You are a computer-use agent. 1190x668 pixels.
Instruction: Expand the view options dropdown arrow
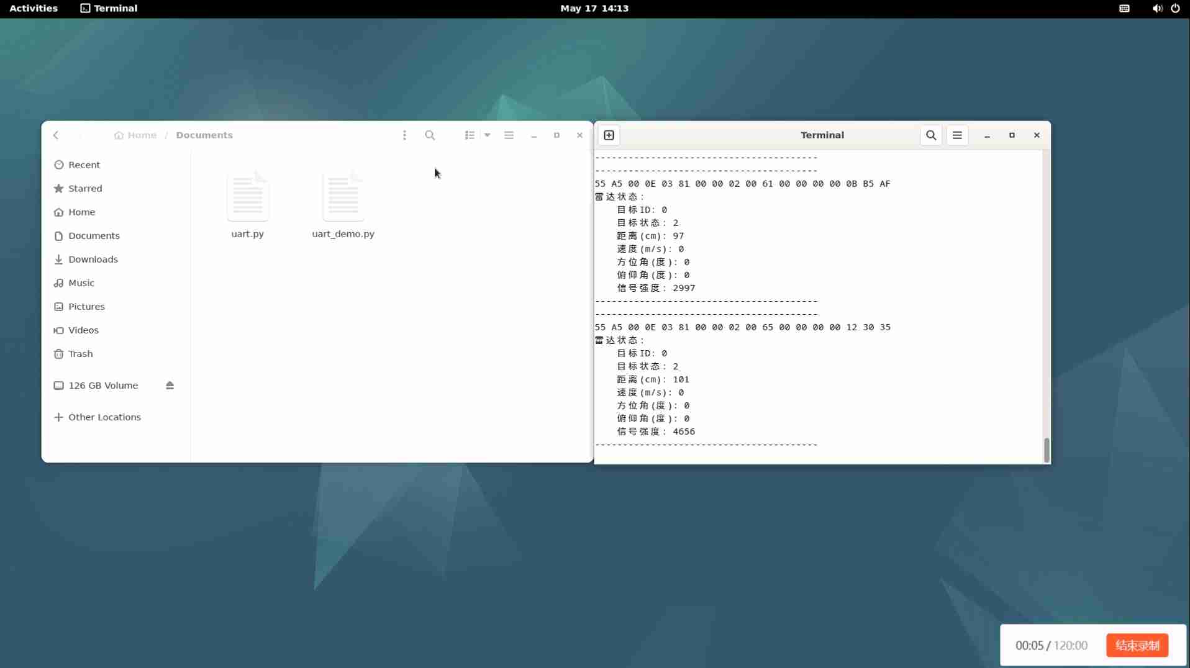(488, 135)
